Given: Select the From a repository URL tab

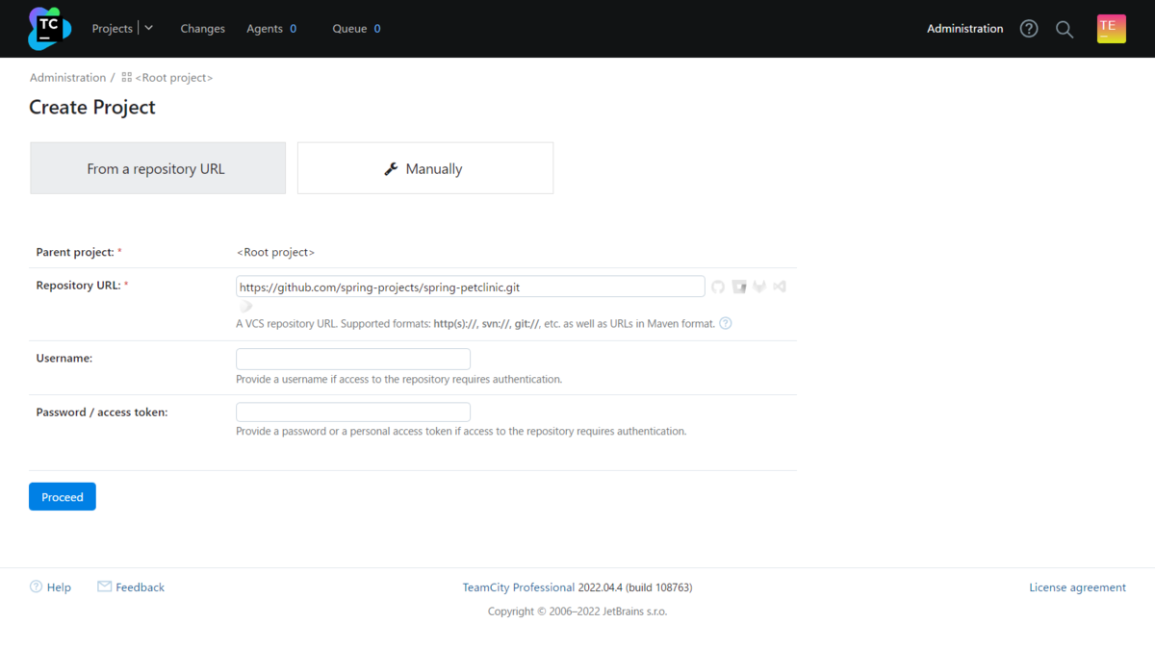Looking at the screenshot, I should pos(158,168).
